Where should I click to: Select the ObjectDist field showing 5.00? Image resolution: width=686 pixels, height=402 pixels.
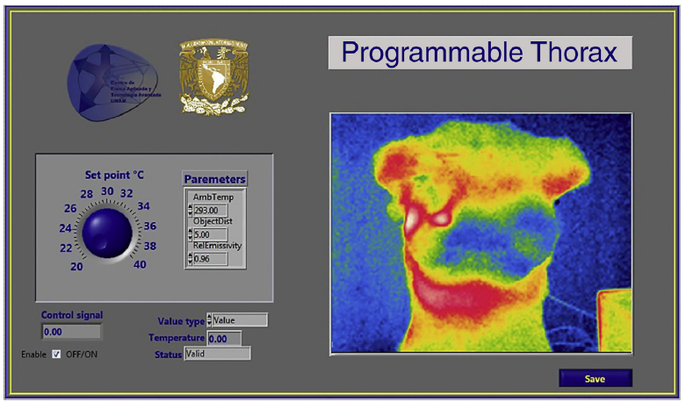[210, 234]
